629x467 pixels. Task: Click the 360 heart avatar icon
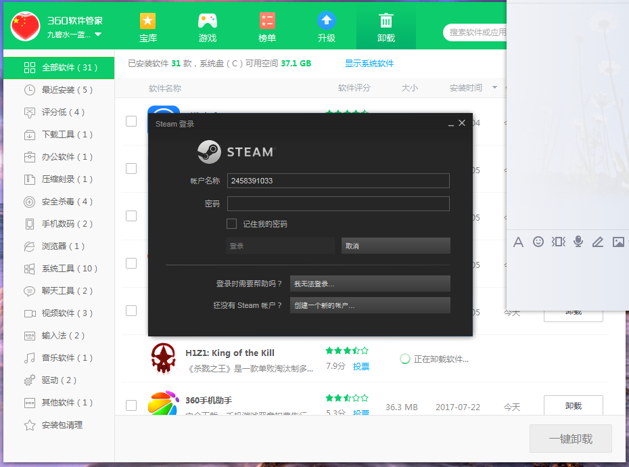pyautogui.click(x=25, y=26)
